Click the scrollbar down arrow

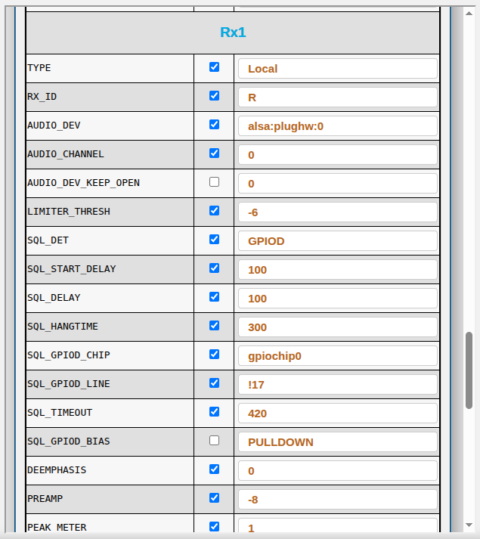point(469,524)
